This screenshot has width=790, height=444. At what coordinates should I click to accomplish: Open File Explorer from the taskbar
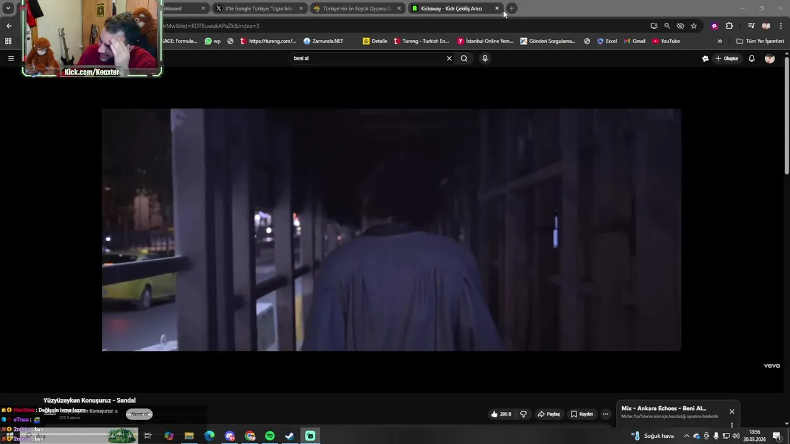coord(189,436)
